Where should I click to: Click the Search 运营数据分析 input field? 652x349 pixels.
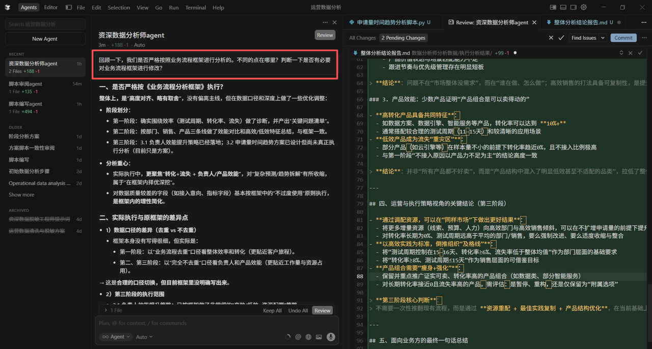pyautogui.click(x=44, y=24)
